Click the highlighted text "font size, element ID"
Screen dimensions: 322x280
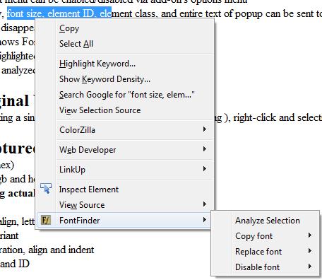tap(51, 14)
